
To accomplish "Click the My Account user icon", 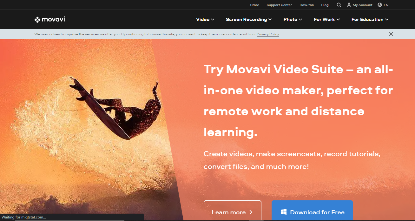I will [x=349, y=5].
